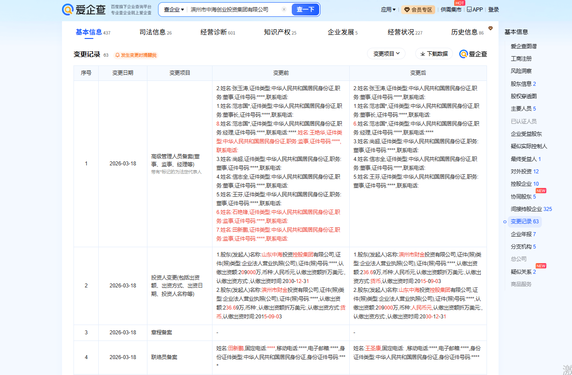Viewport: 572px width, 375px height.
Task: Click the 爱企查 logo in header
Action: point(84,9)
